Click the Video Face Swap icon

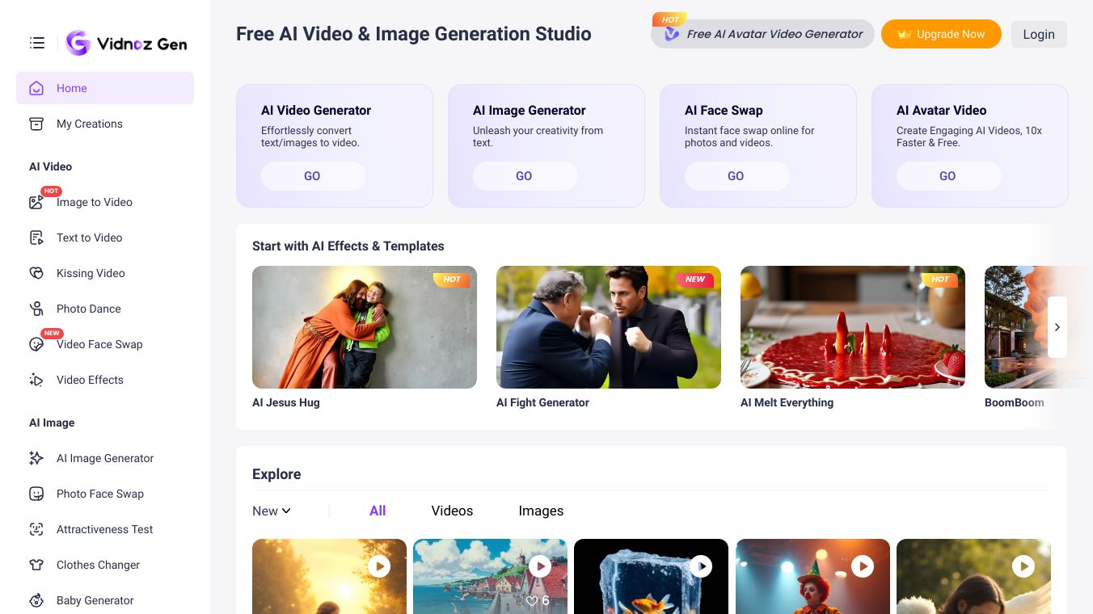coord(36,344)
